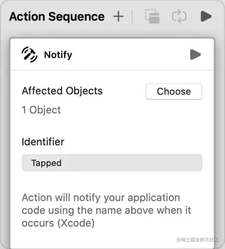Click the Action Sequence heading
The width and height of the screenshot is (225, 249).
57,16
